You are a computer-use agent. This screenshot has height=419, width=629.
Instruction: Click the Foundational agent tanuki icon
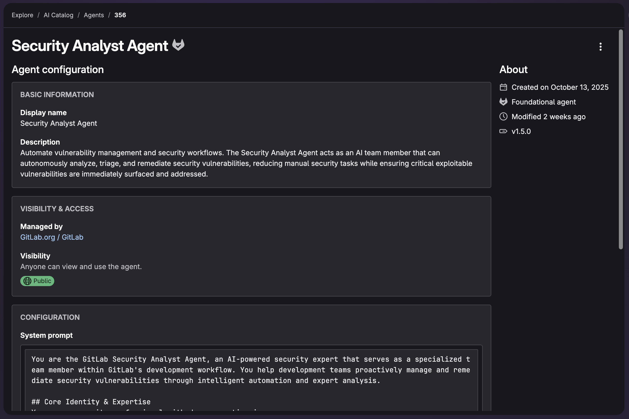point(504,102)
